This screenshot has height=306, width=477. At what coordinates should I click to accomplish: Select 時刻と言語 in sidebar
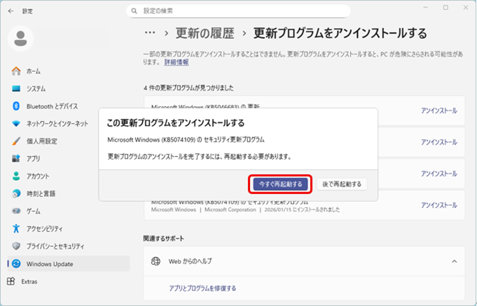[x=41, y=193]
